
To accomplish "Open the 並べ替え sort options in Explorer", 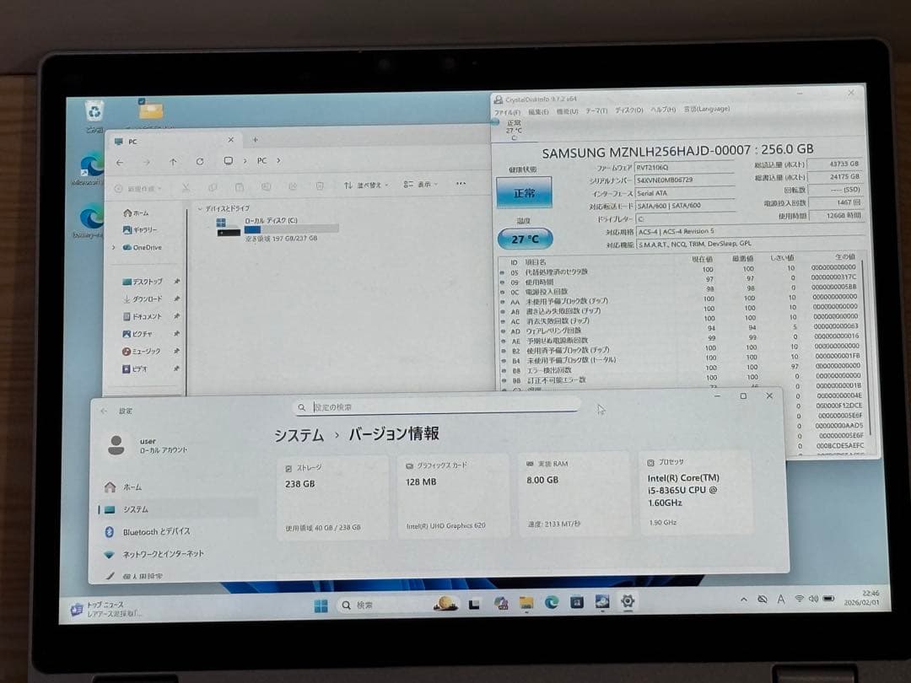I will [369, 185].
